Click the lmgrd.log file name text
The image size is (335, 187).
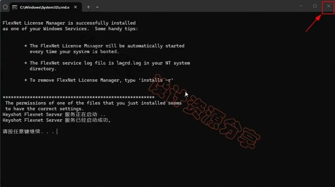click(129, 63)
